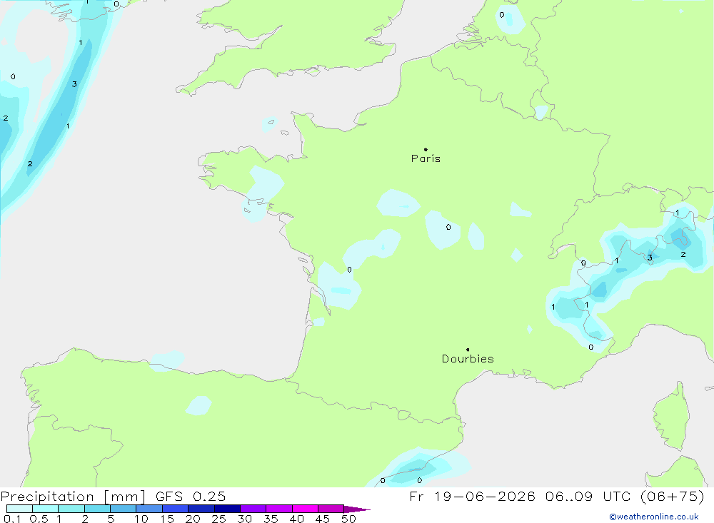Click the 0 value over the Netherlands
This screenshot has width=714, height=523.
click(x=502, y=15)
